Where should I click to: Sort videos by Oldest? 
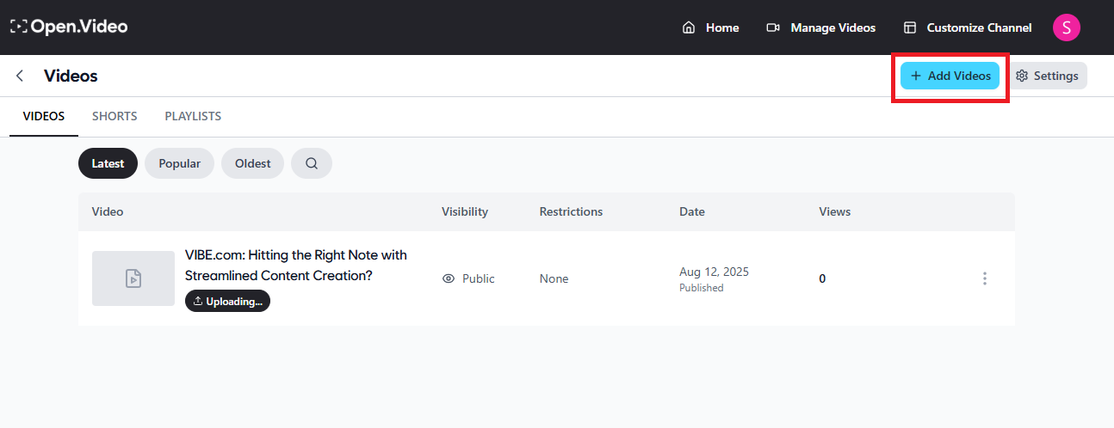252,163
